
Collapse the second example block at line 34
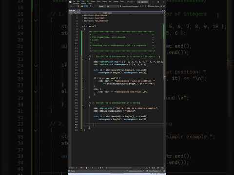pos(83,105)
